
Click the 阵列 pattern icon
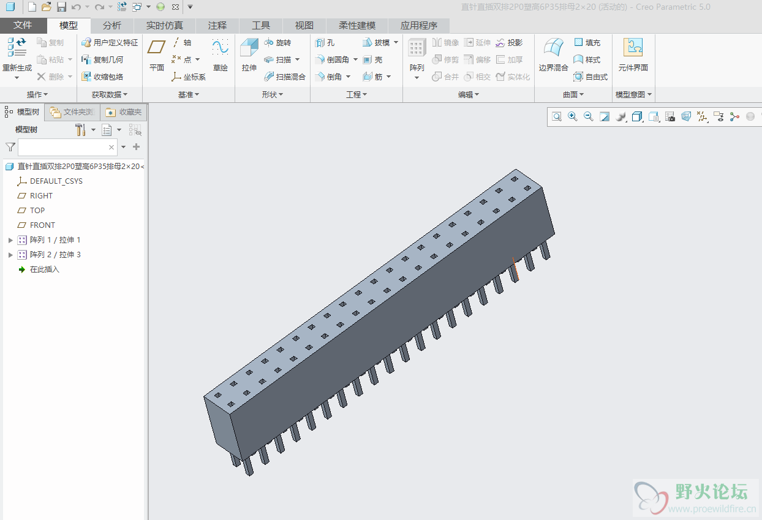pyautogui.click(x=417, y=48)
